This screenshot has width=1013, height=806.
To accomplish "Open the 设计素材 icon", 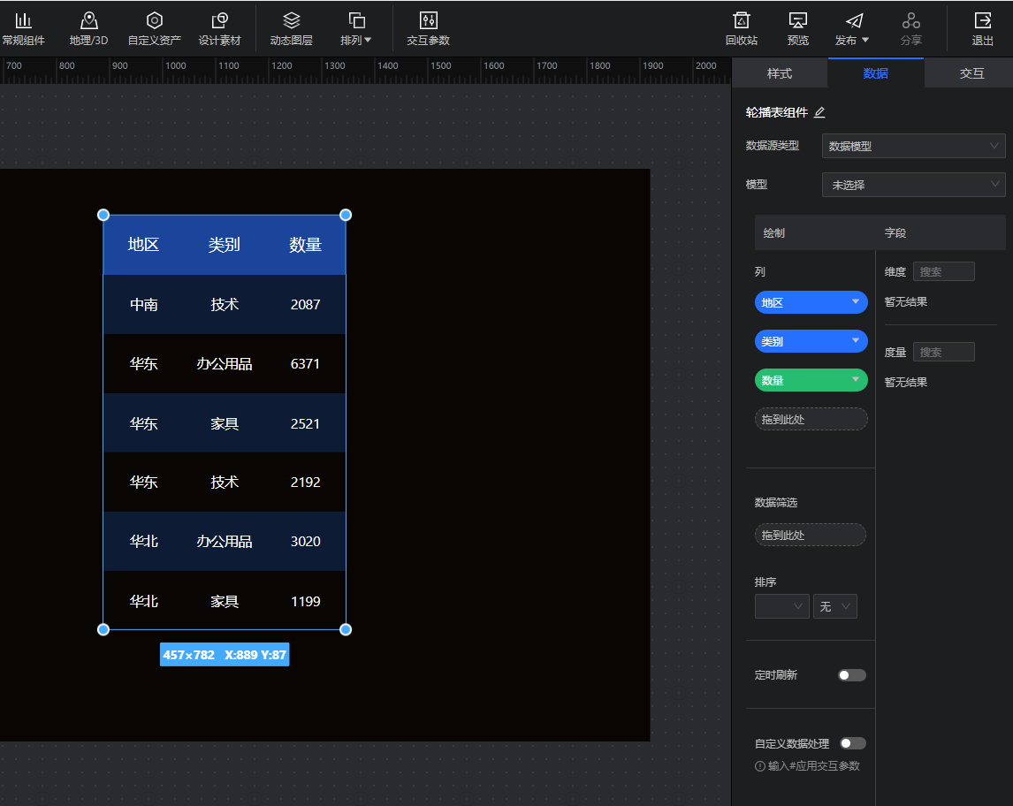I will tap(219, 21).
